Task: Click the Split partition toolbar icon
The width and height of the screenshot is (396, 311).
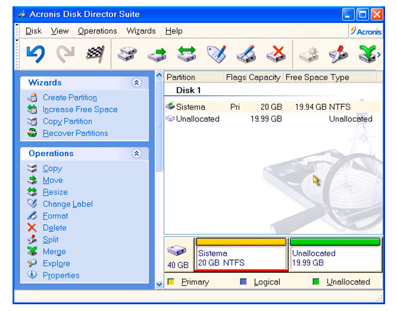Action: (x=338, y=54)
